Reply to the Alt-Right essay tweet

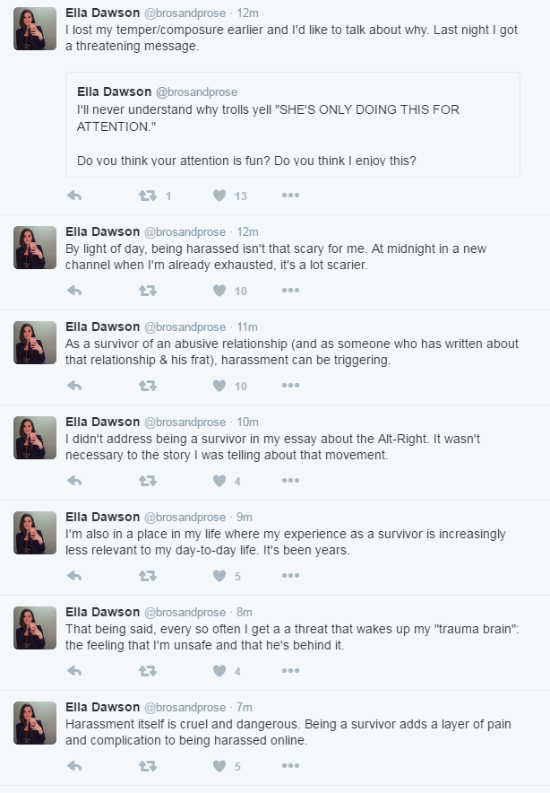[74, 481]
